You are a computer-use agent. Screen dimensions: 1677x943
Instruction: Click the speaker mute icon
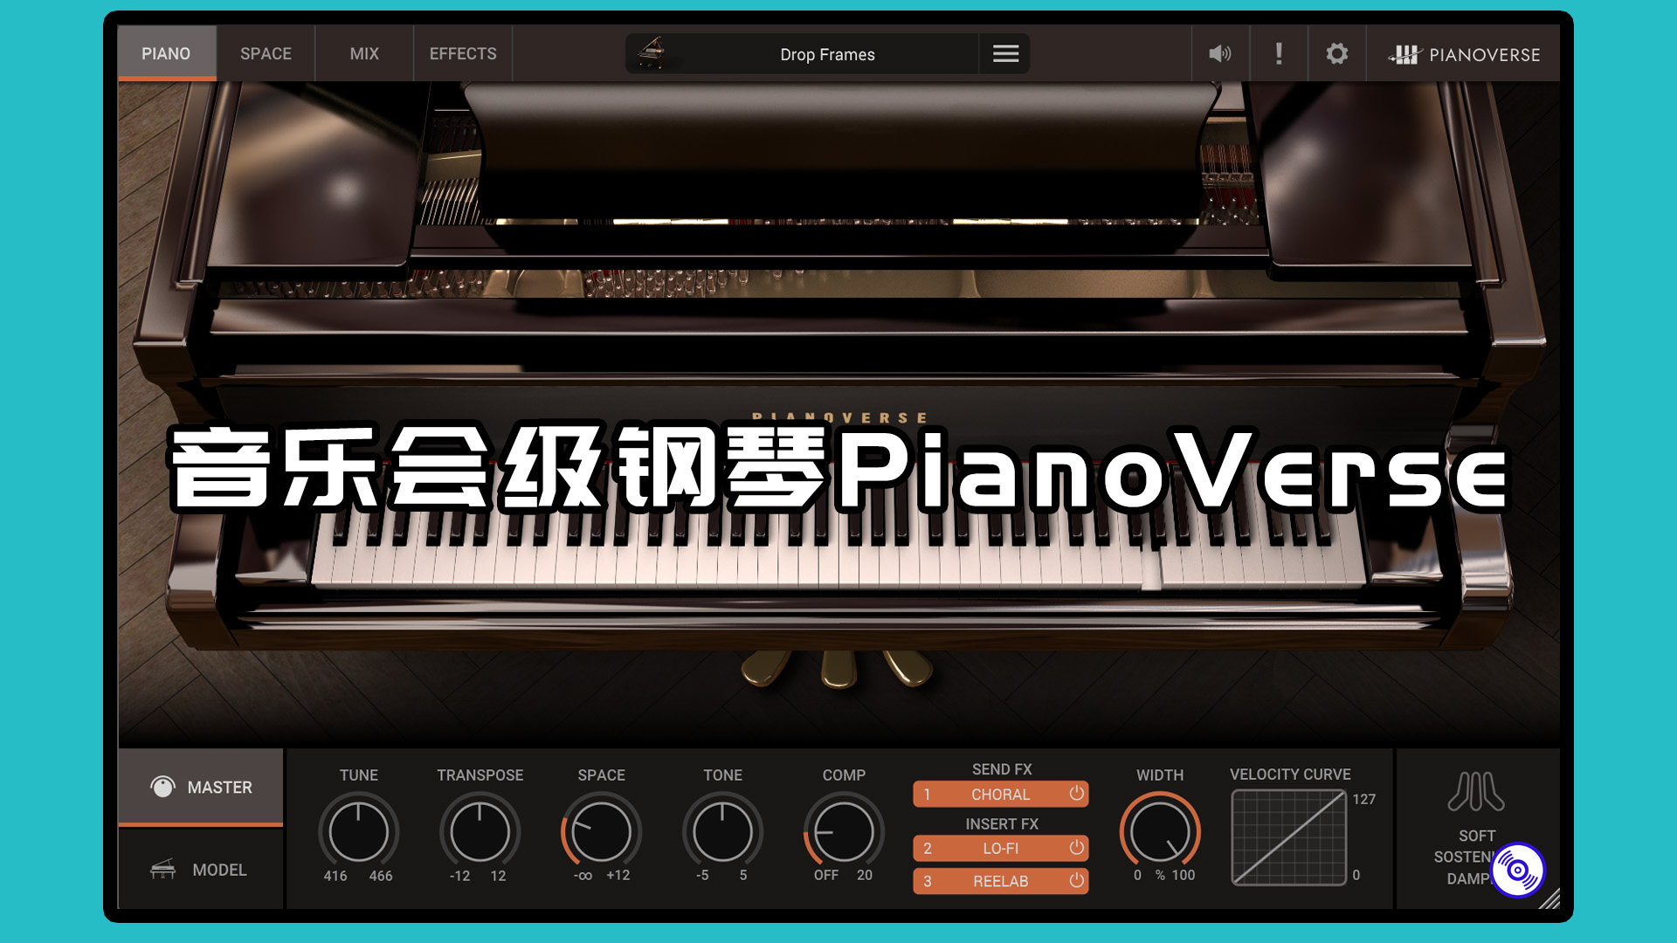point(1219,54)
